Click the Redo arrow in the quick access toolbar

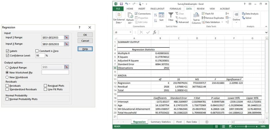[134, 4]
